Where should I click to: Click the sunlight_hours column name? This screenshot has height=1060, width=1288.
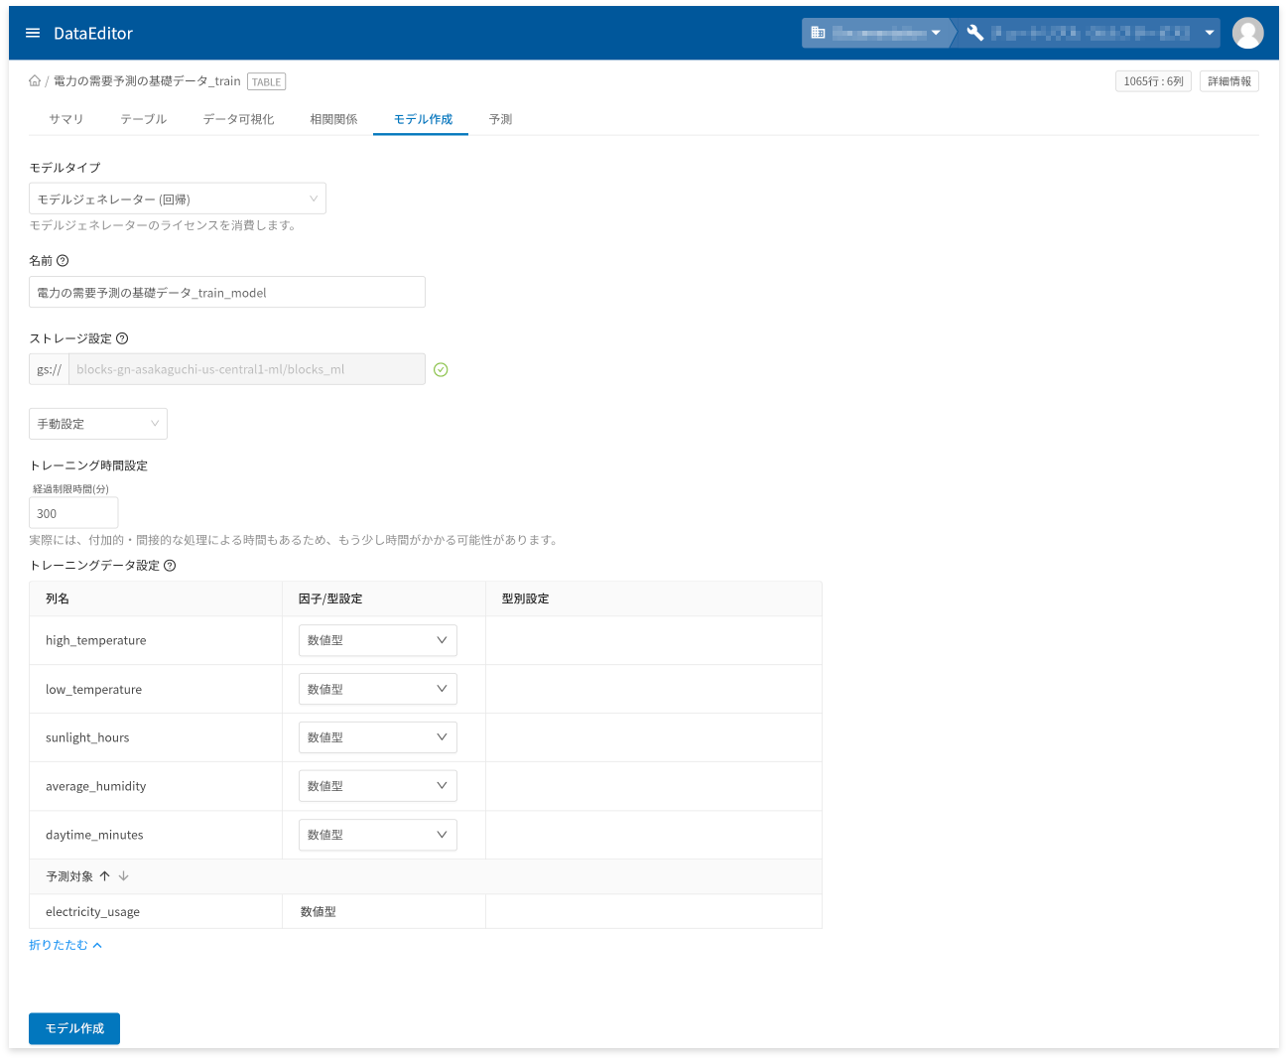[87, 737]
